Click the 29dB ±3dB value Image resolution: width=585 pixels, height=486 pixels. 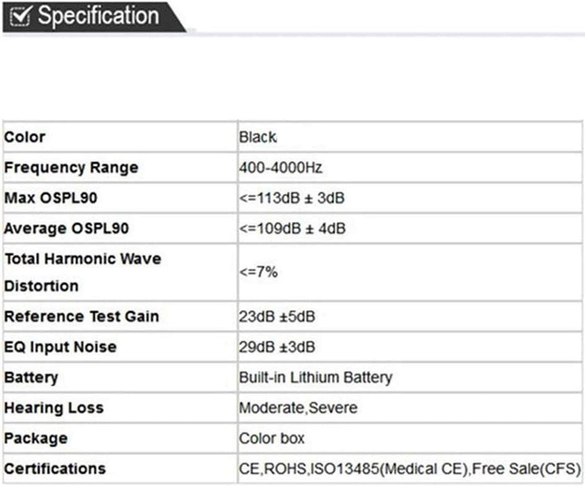click(x=277, y=347)
